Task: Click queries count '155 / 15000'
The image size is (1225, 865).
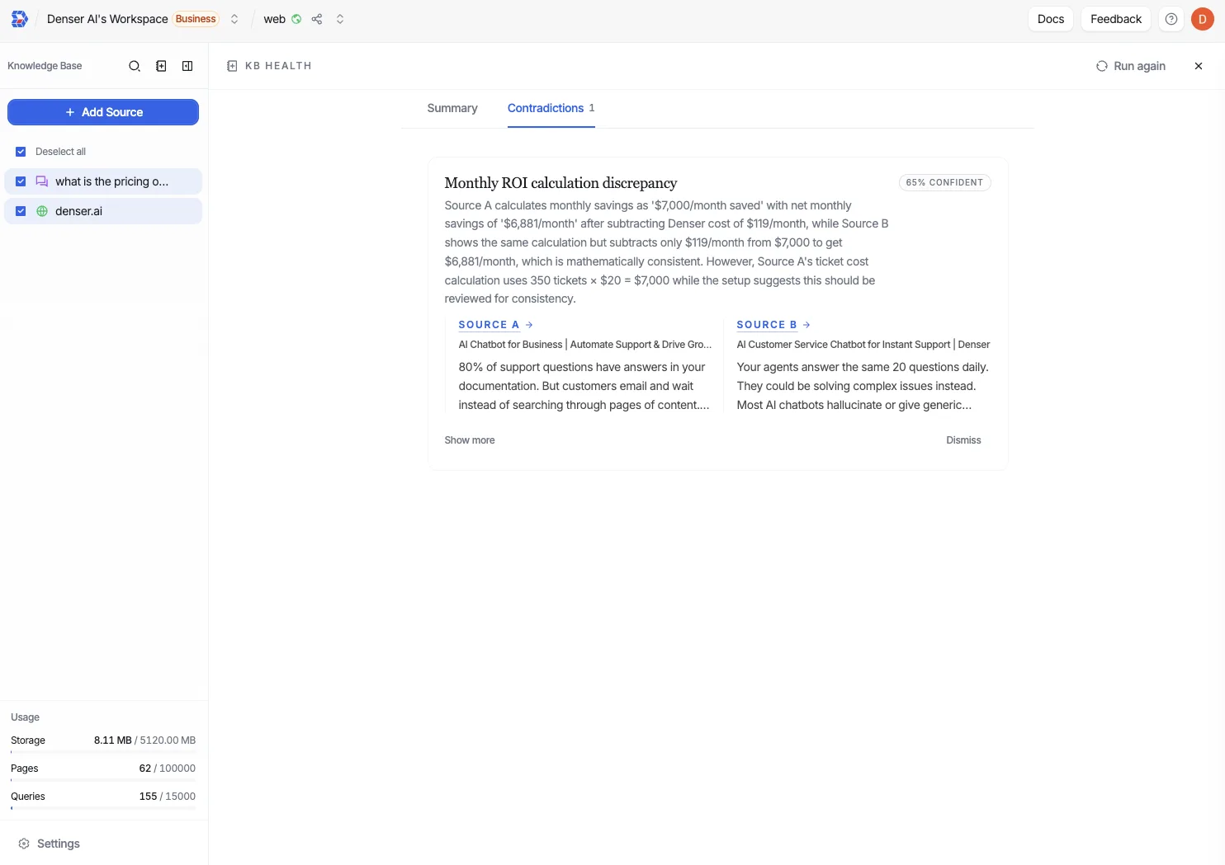Action: click(x=168, y=797)
